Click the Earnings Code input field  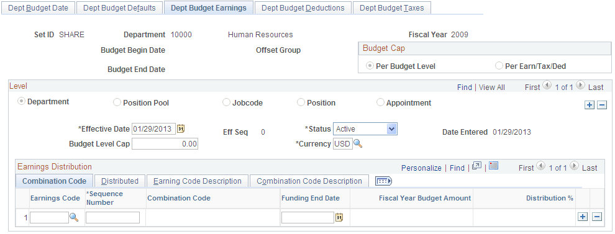click(50, 217)
